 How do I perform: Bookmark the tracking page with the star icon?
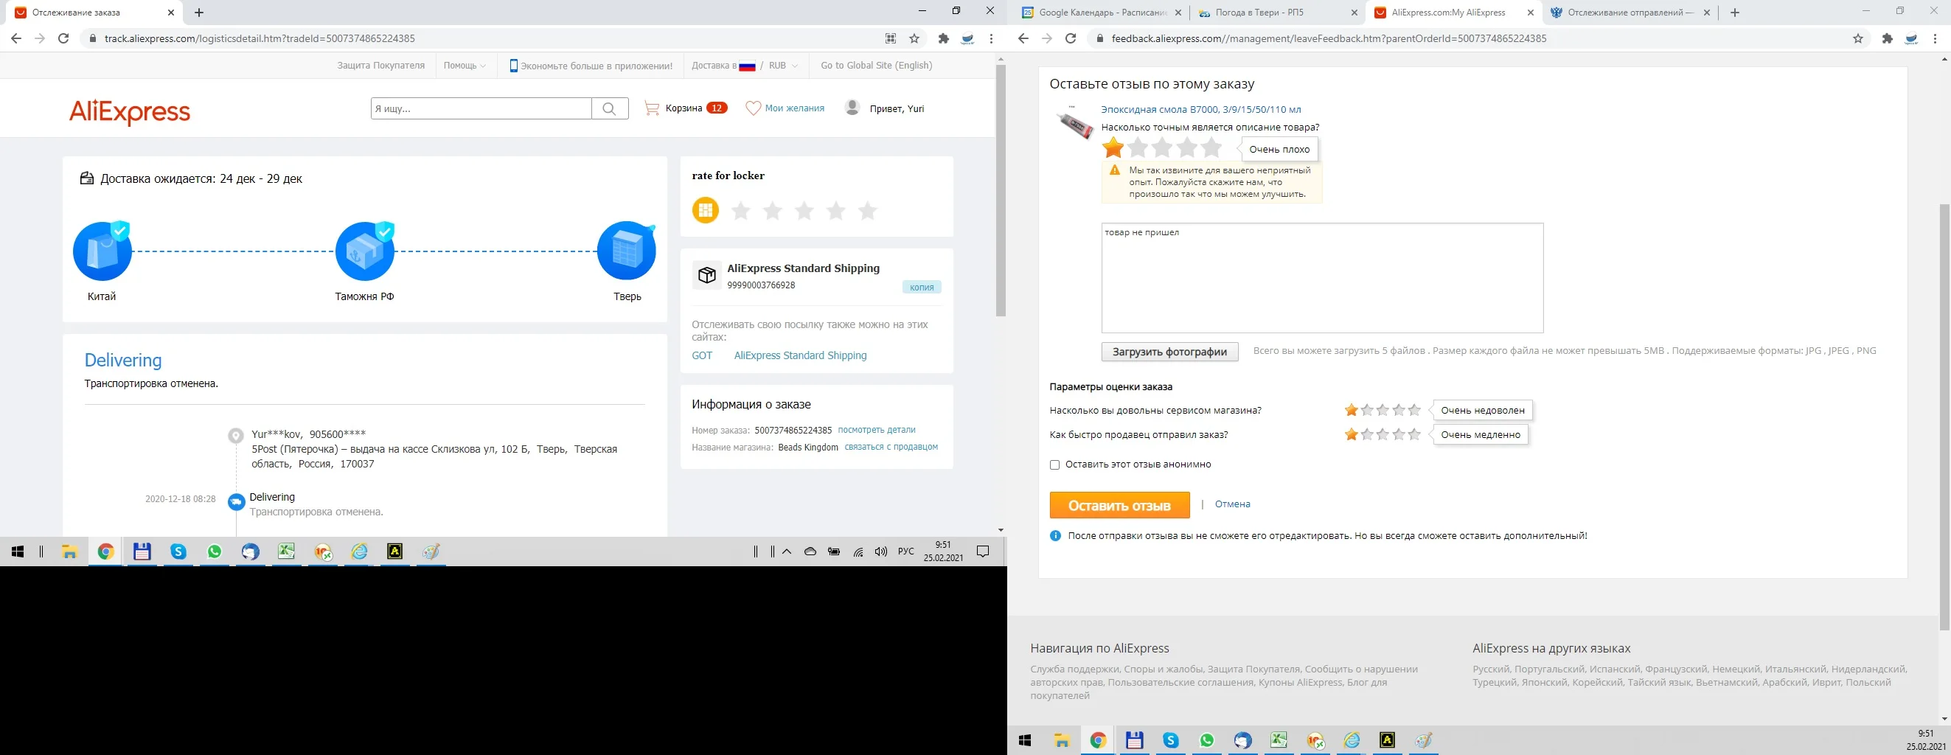[x=914, y=38]
